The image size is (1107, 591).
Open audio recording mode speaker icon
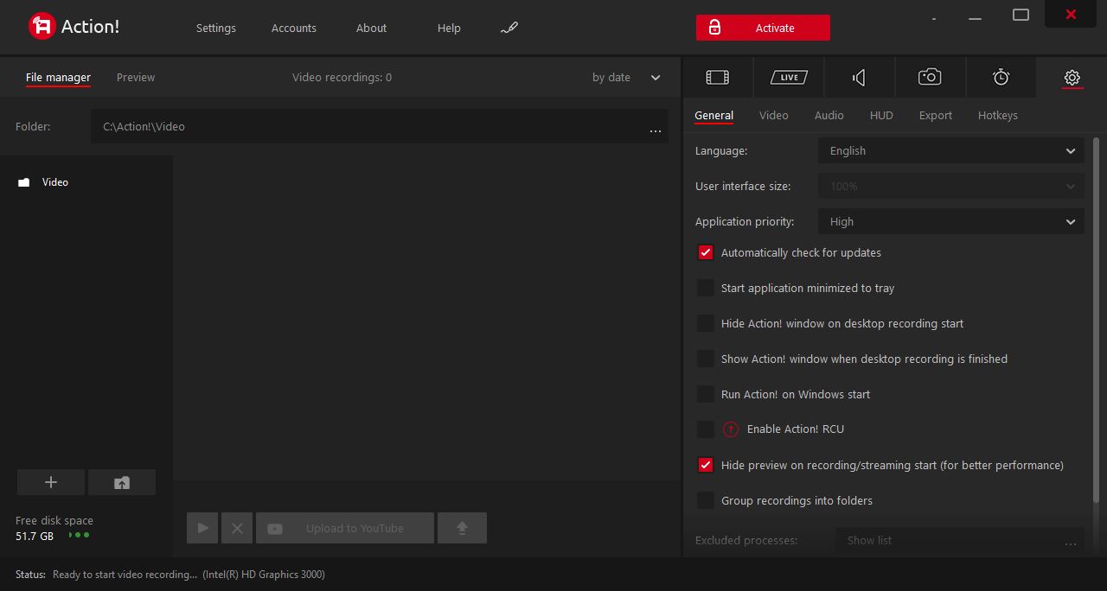[859, 78]
